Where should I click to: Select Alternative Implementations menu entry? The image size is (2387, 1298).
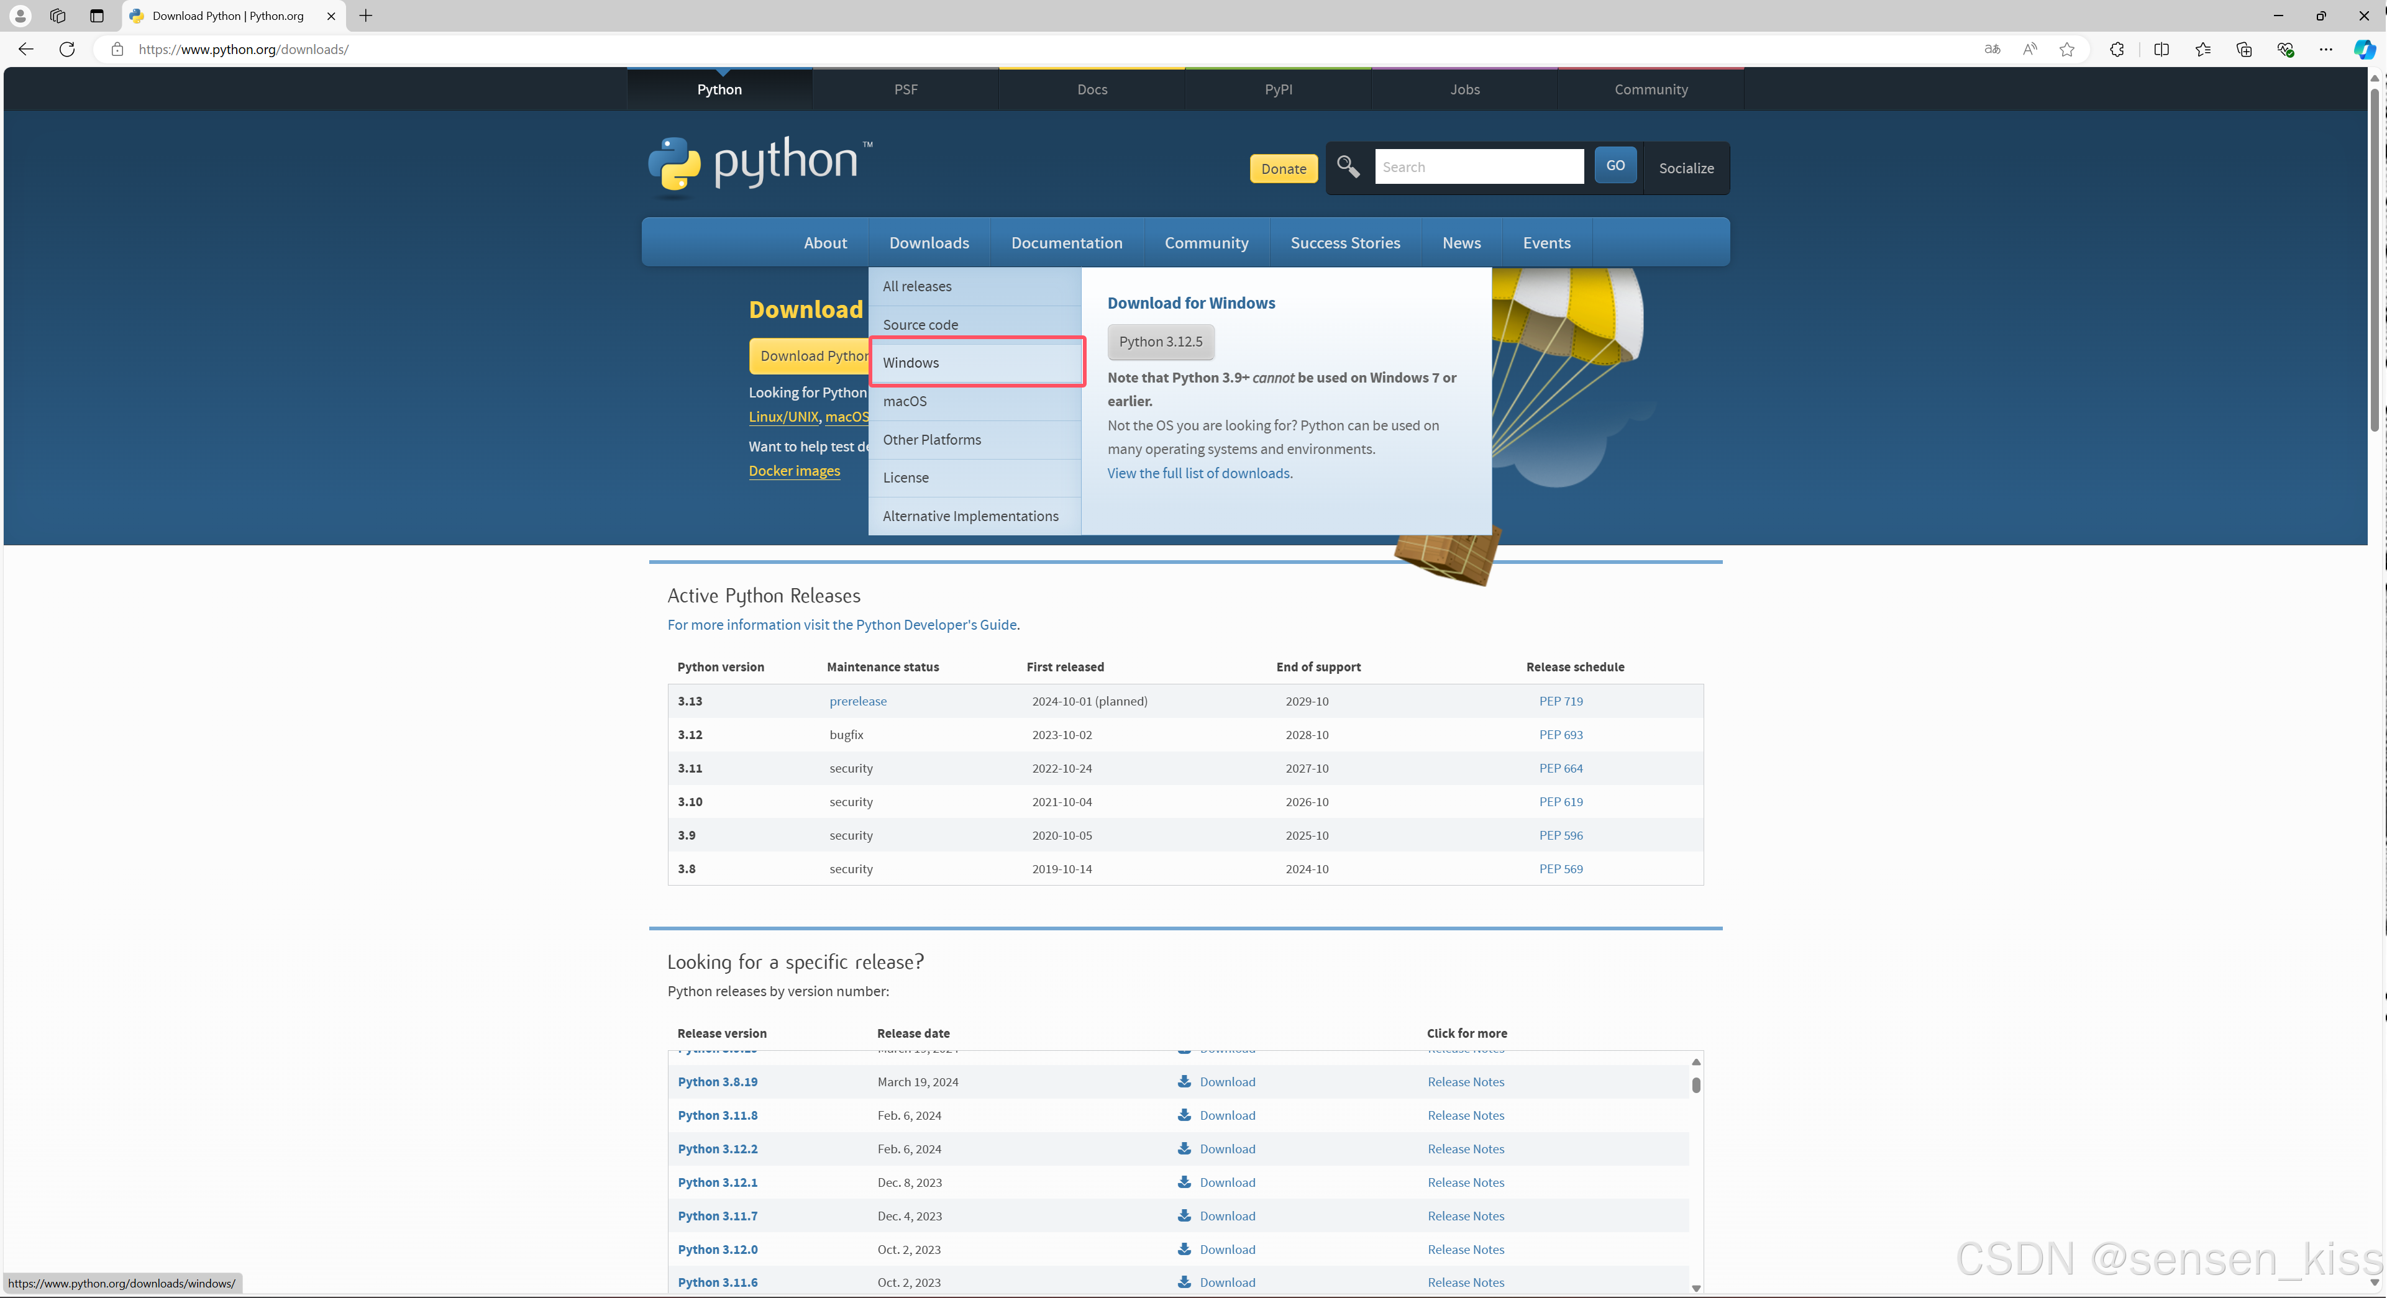point(975,516)
